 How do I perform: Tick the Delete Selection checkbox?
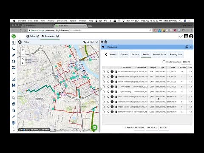click(x=164, y=62)
